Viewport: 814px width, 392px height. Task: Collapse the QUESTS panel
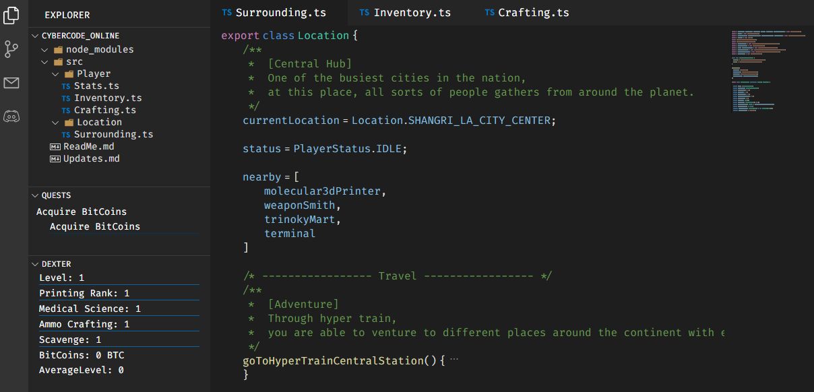[36, 195]
